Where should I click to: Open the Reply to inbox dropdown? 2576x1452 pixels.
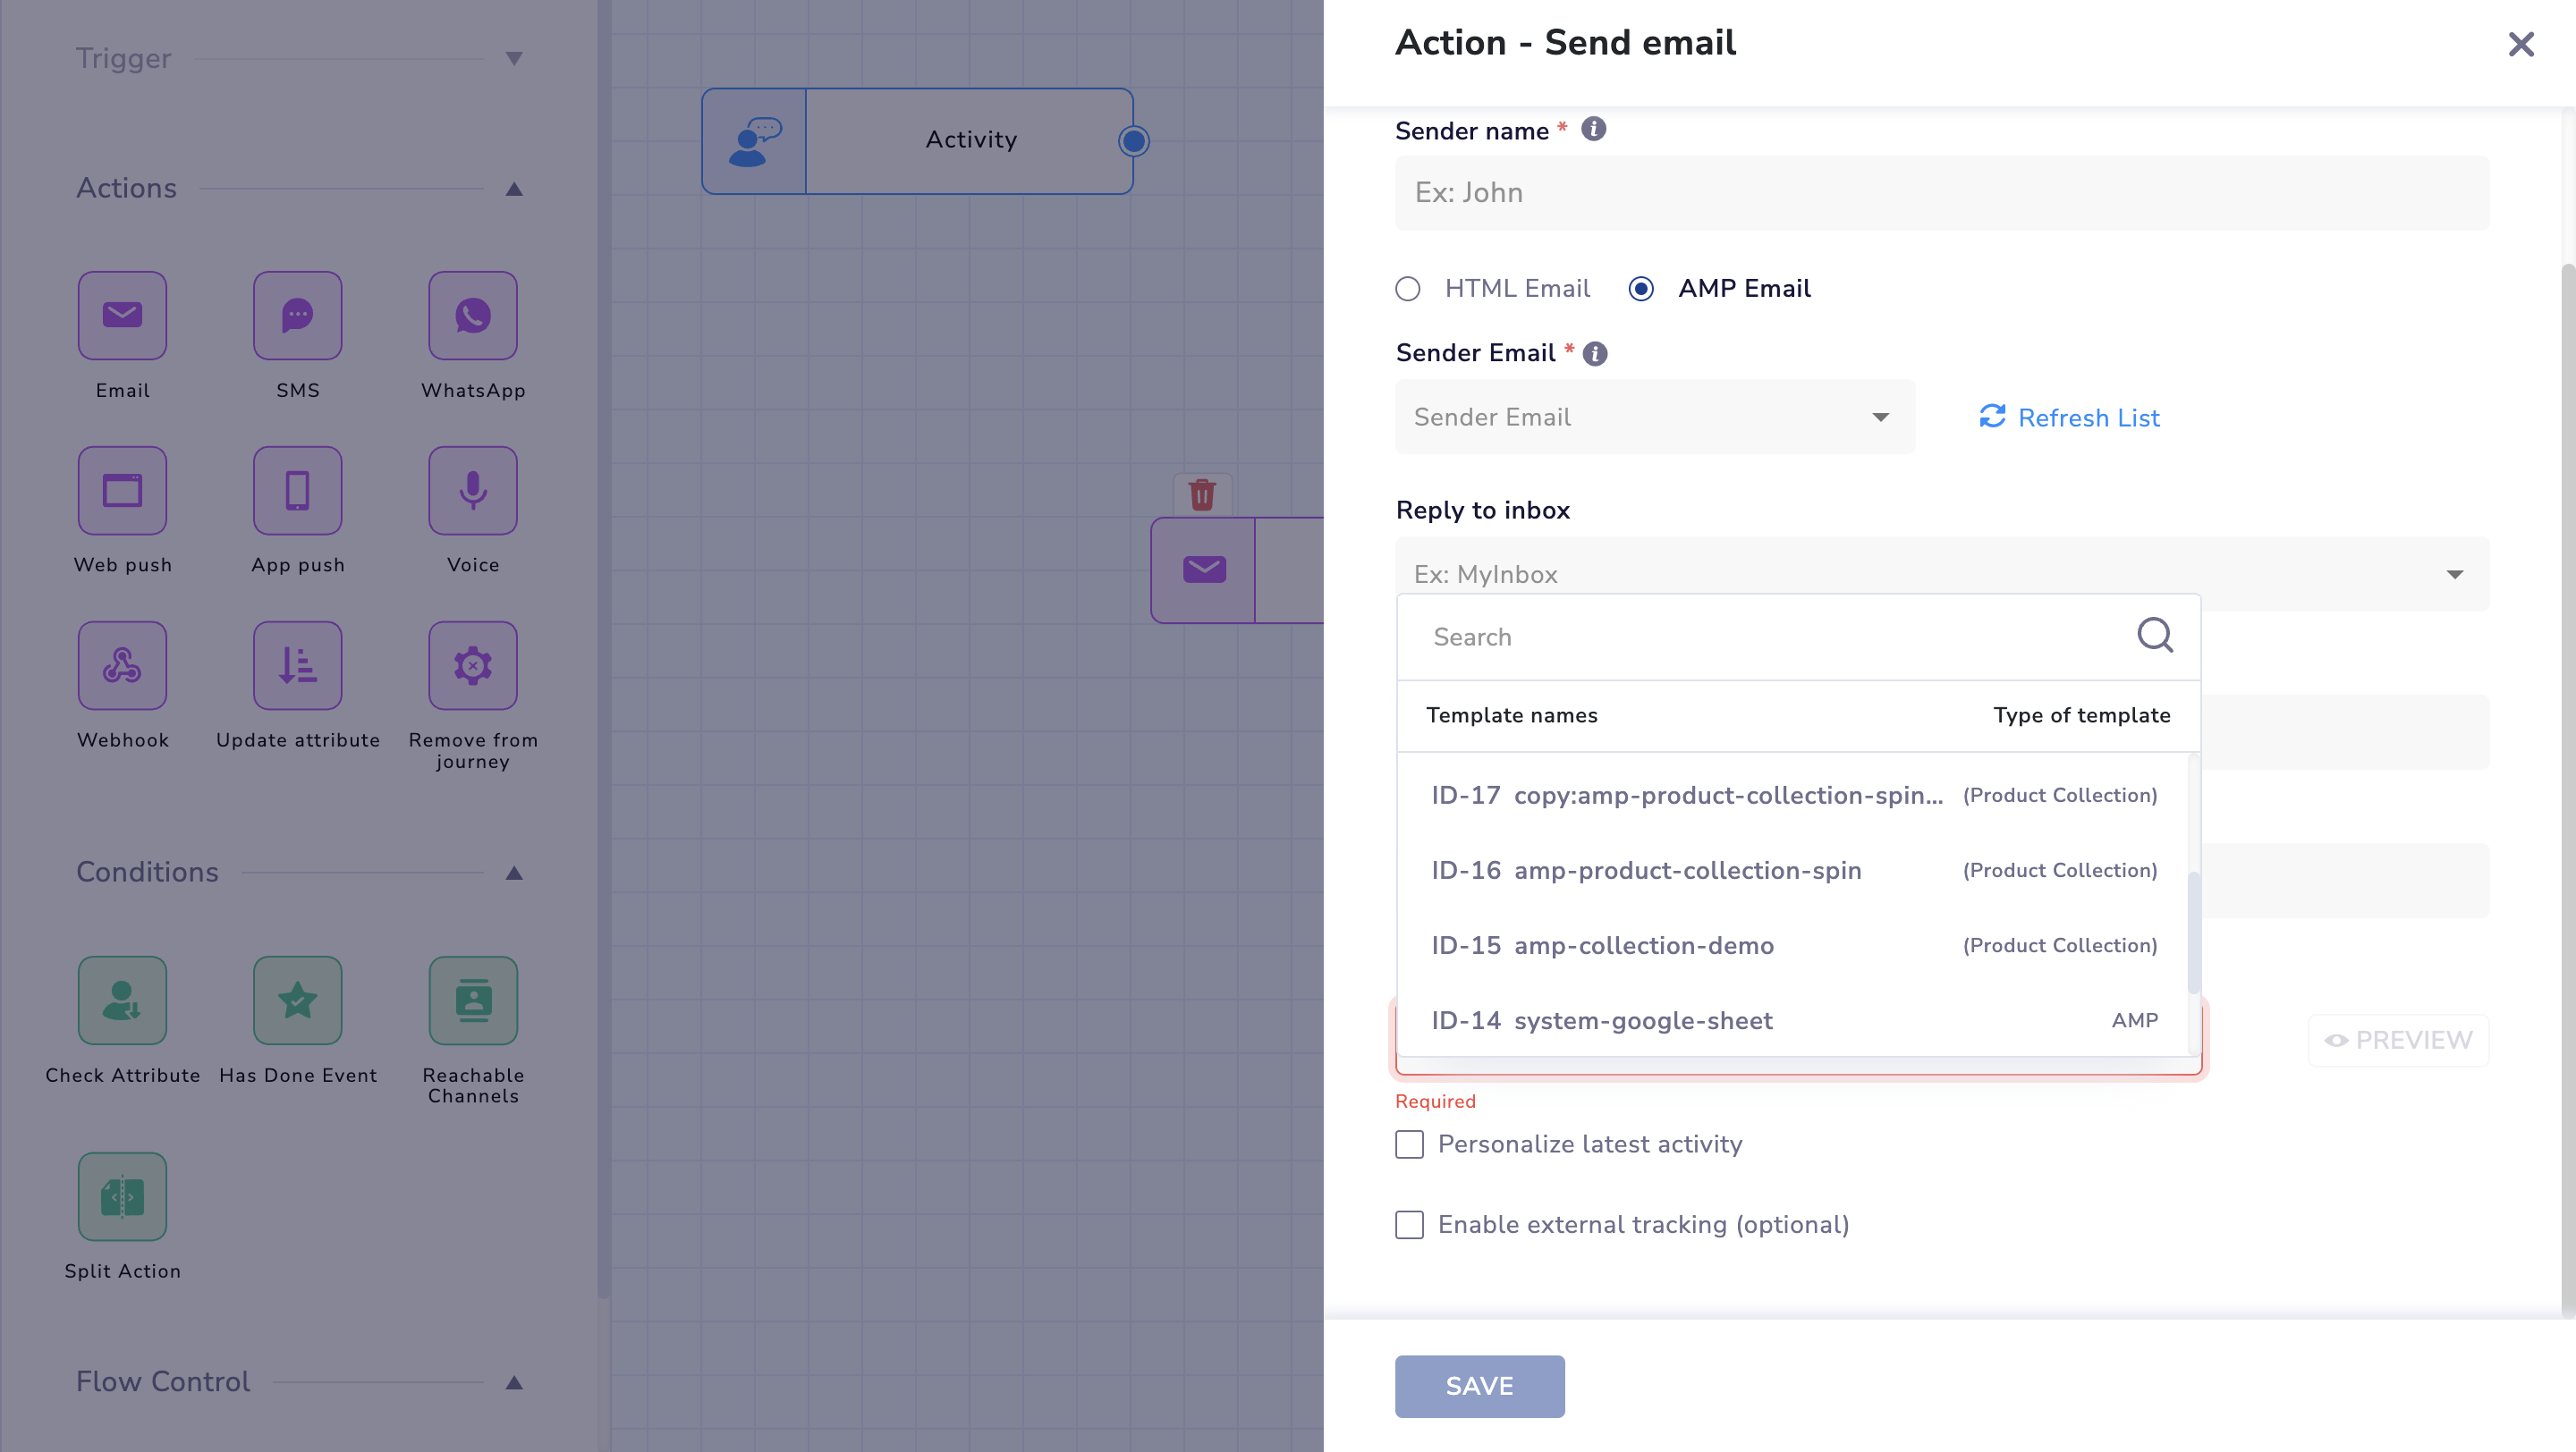click(1942, 574)
